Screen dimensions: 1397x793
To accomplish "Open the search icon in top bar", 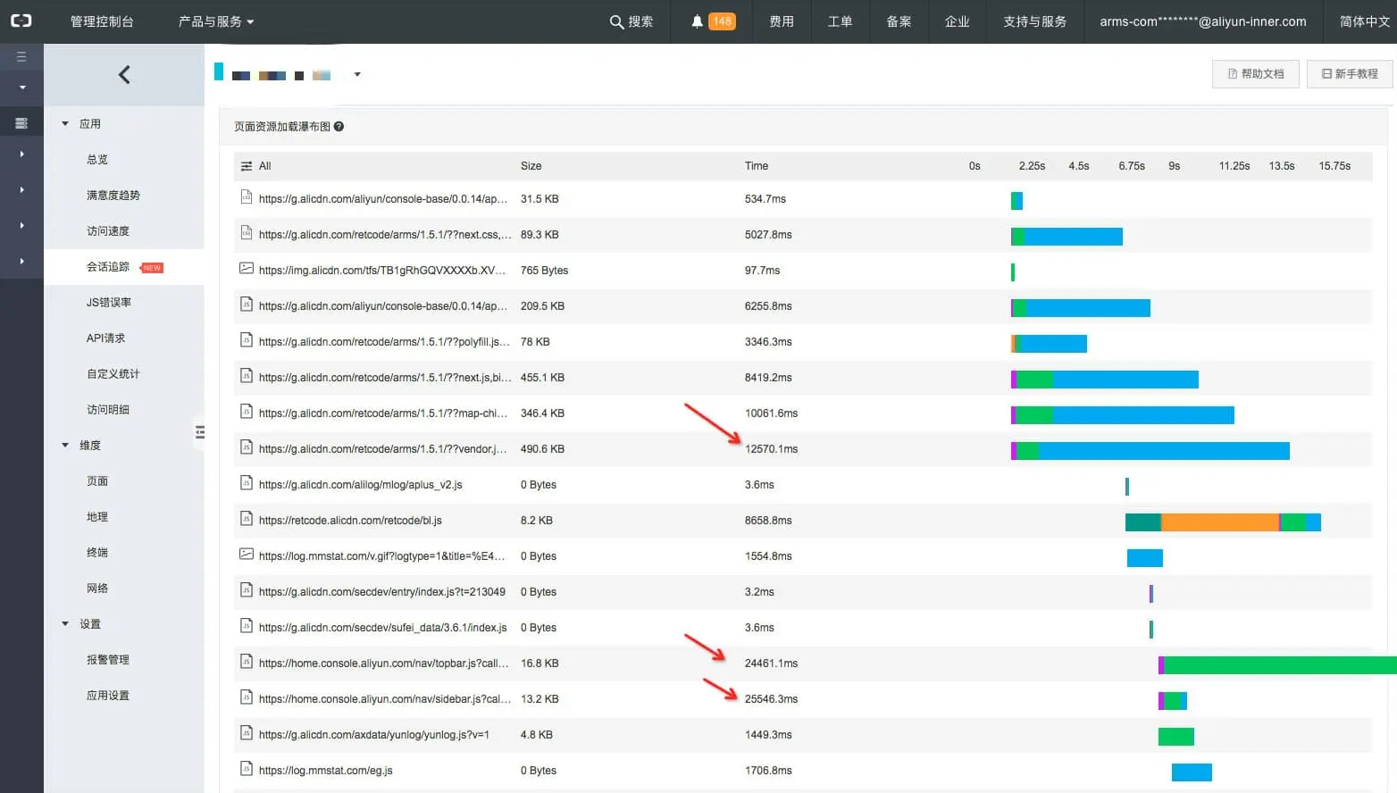I will coord(616,21).
